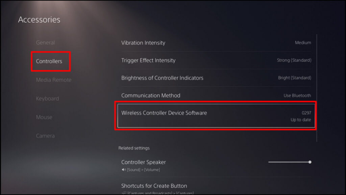Select the Camera category
The width and height of the screenshot is (346, 195).
pos(45,136)
